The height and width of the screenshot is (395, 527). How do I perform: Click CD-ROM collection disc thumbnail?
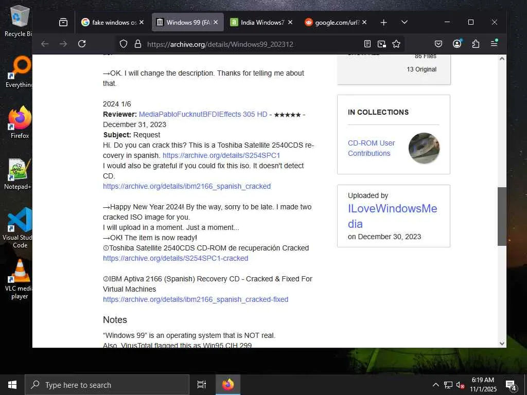coord(424,148)
